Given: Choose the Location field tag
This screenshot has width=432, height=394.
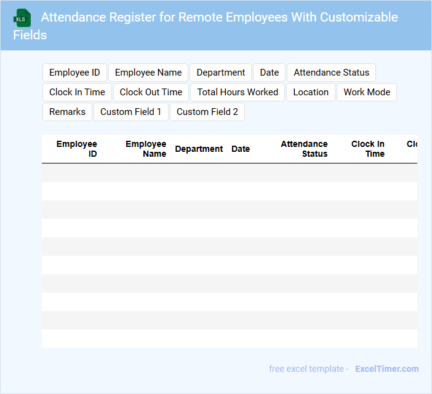Looking at the screenshot, I should [311, 92].
